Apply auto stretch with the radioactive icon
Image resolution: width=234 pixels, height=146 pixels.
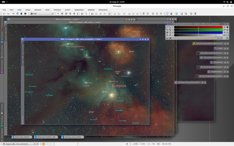pyautogui.click(x=167, y=32)
